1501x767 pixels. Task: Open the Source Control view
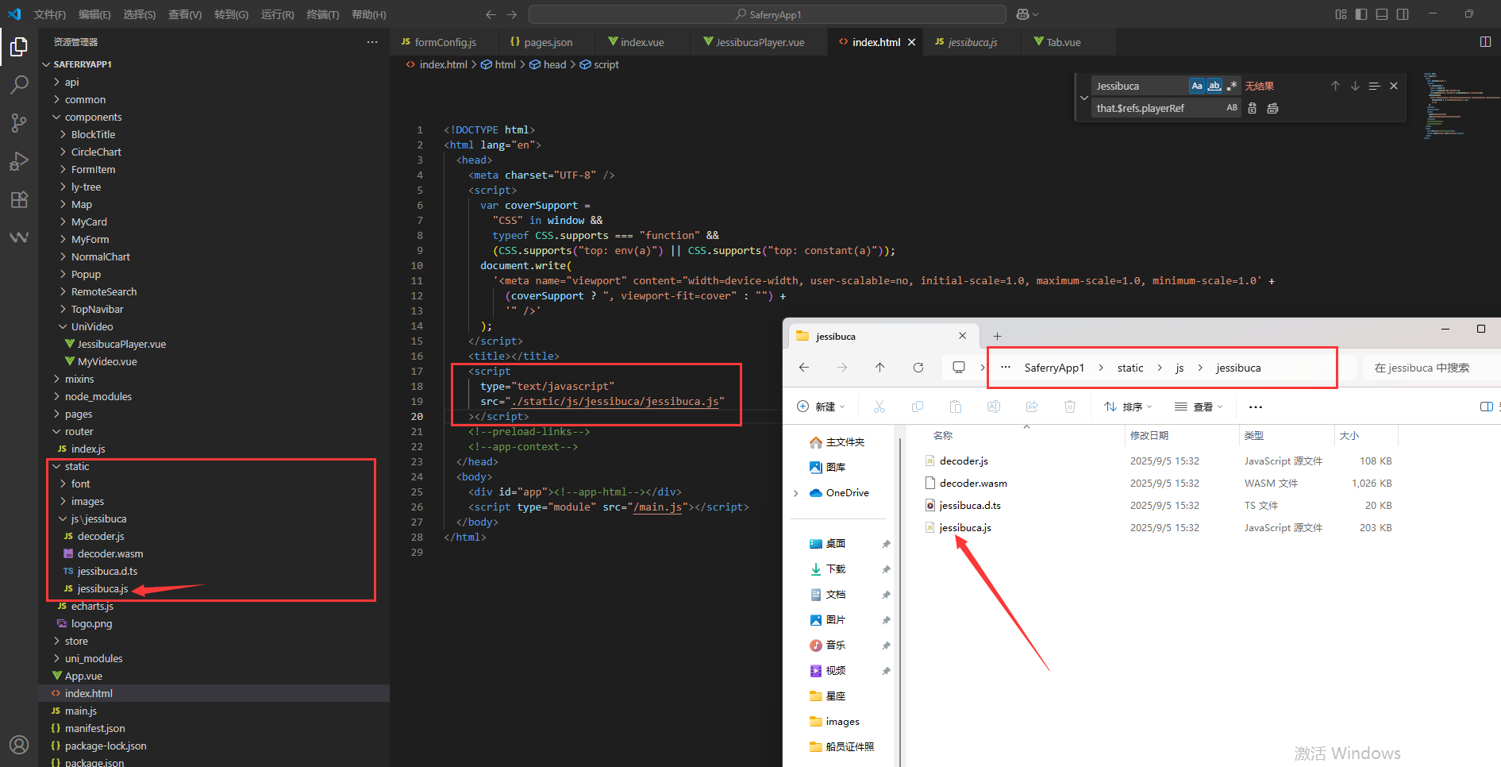point(18,123)
